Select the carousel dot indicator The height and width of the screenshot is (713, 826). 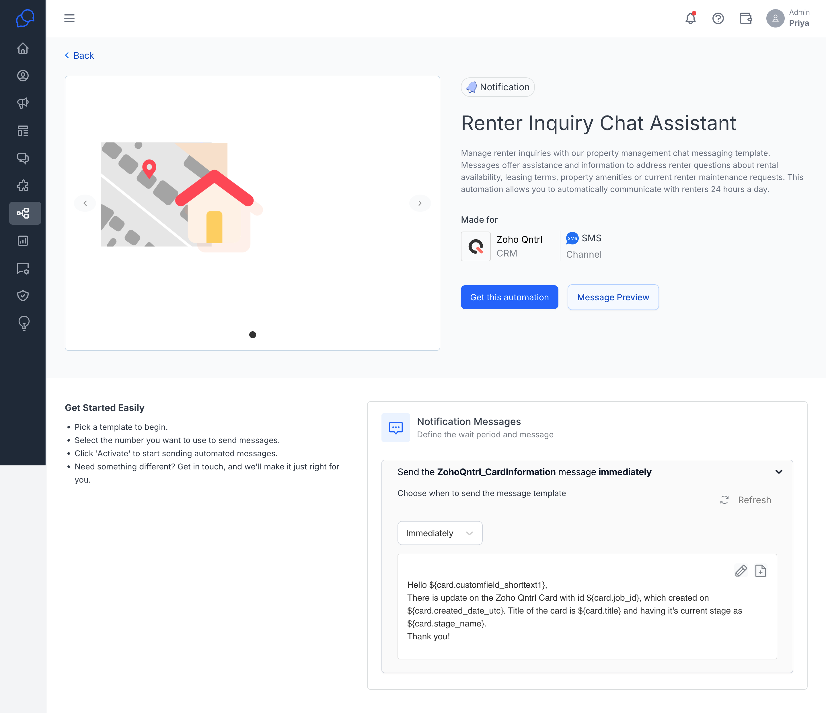click(252, 335)
